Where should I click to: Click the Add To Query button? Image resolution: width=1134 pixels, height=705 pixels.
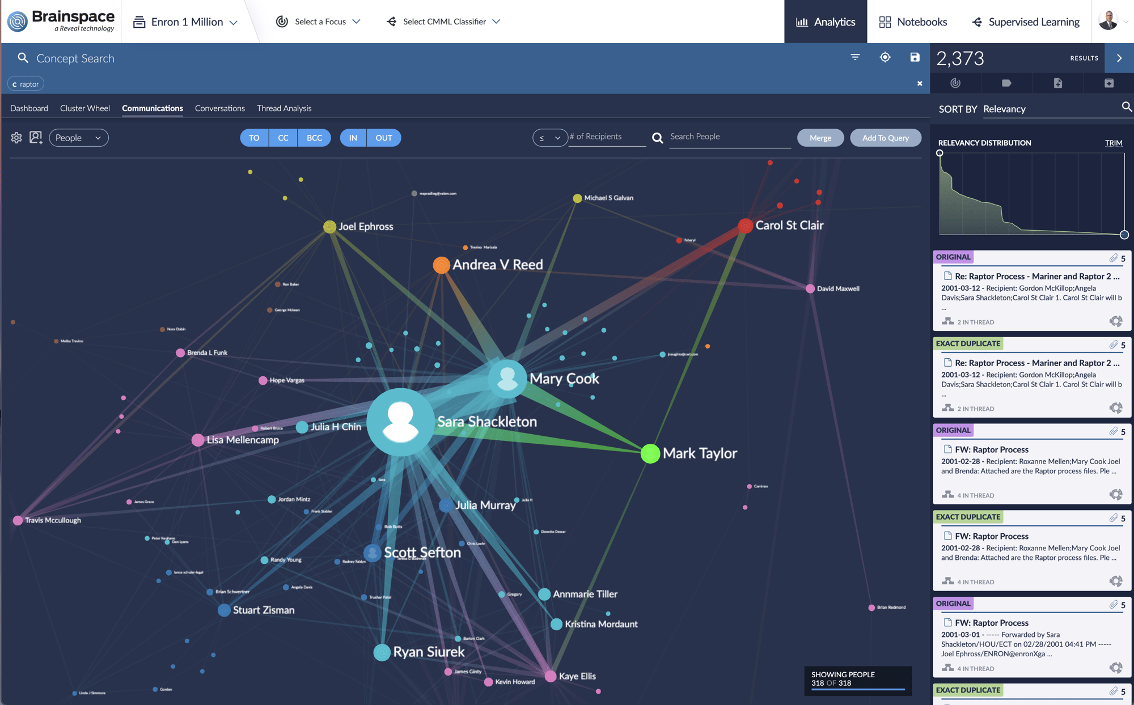(886, 138)
